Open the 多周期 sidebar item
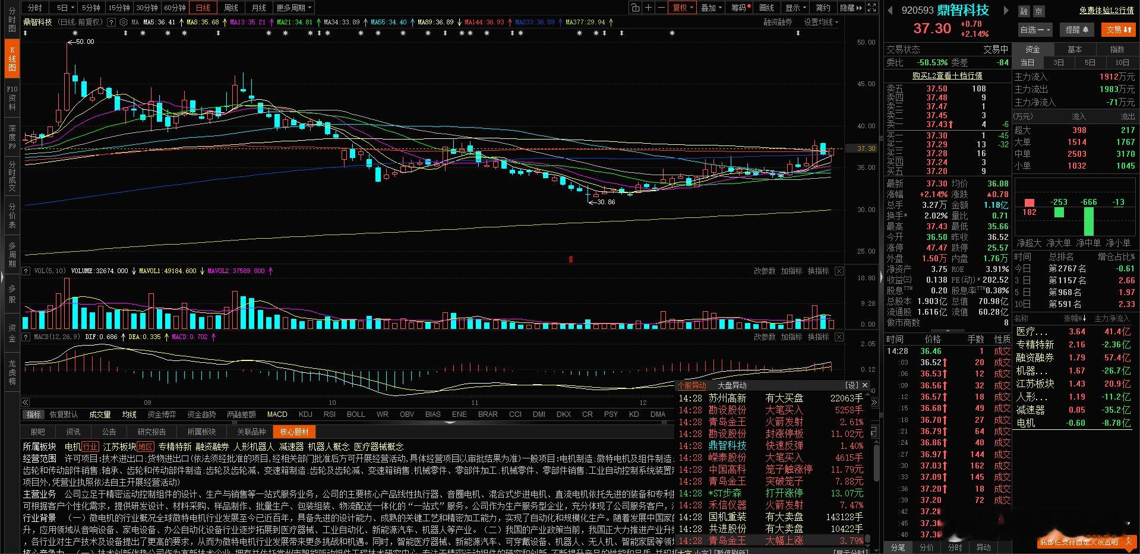Image resolution: width=1140 pixels, height=554 pixels. click(x=12, y=255)
